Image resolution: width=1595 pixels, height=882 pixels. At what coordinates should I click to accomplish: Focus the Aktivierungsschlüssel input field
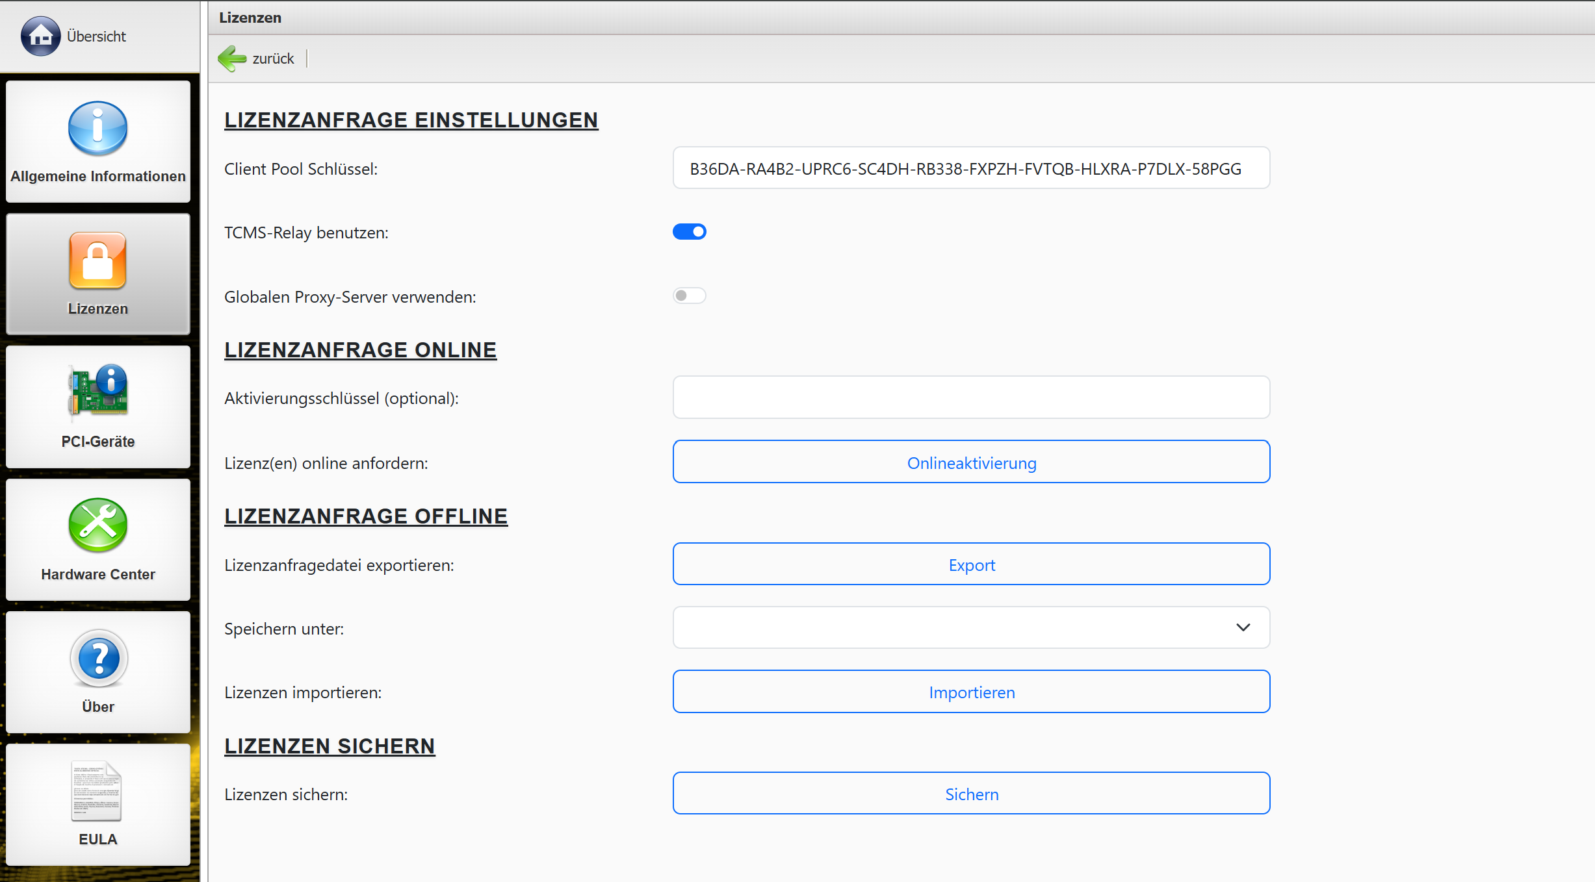coord(971,397)
